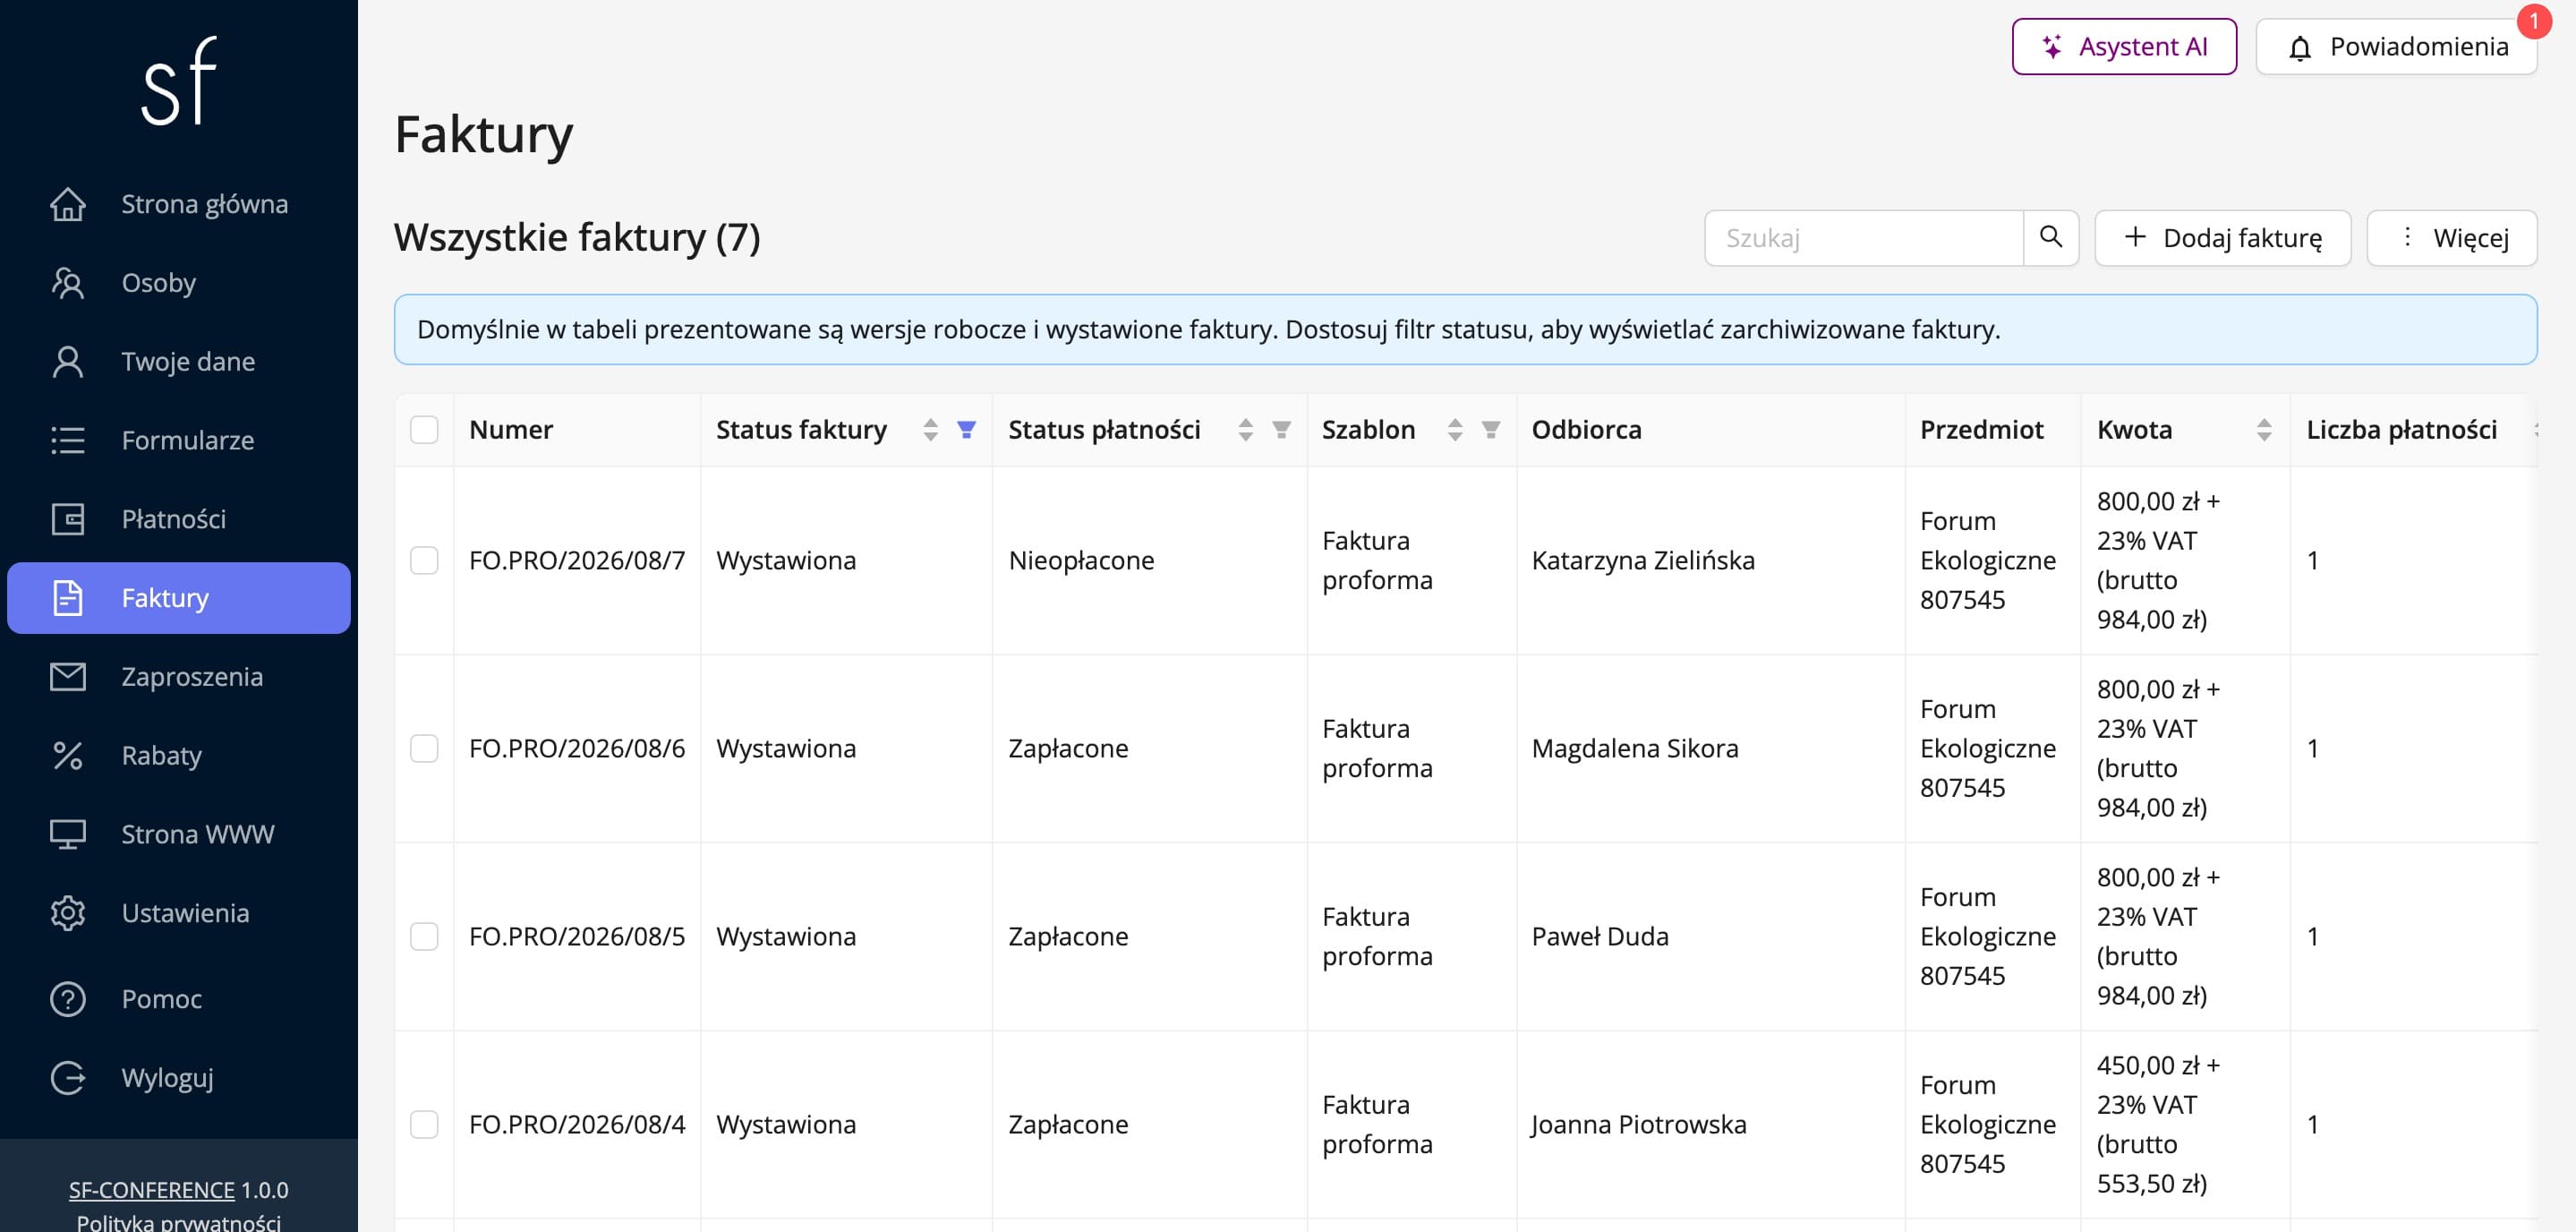Open the Polityka prywatności link
Screen dimensions: 2576x1232
pyautogui.click(x=179, y=1222)
